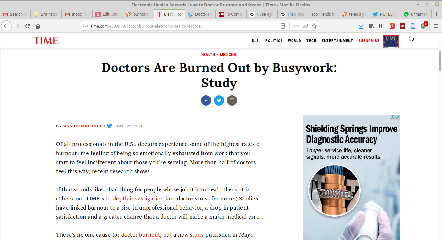Click the Shielding Springs ad headline
Viewport: 442px width, 240px height.
pyautogui.click(x=352, y=134)
